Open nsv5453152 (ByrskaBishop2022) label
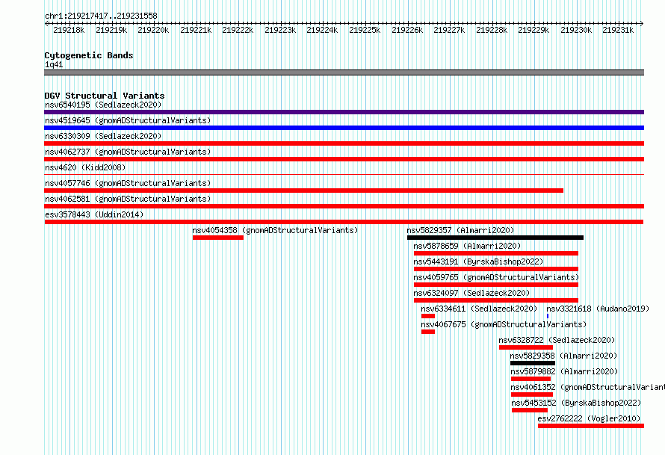 click(576, 403)
